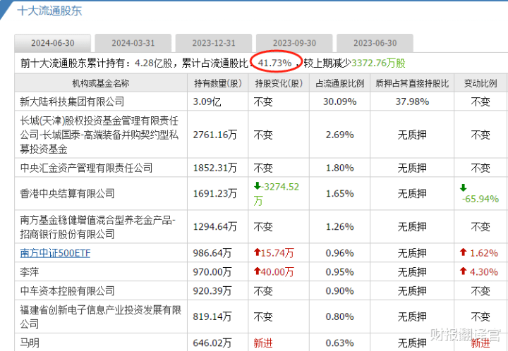Click the 37.98% pledge ratio cell
The width and height of the screenshot is (508, 351).
(x=412, y=102)
